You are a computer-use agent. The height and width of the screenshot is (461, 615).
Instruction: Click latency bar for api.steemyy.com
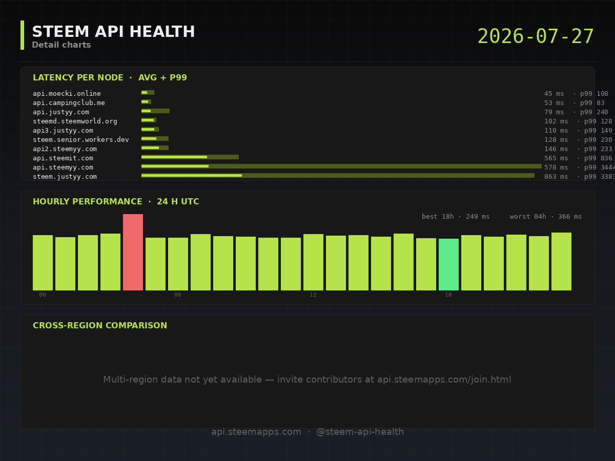341,166
